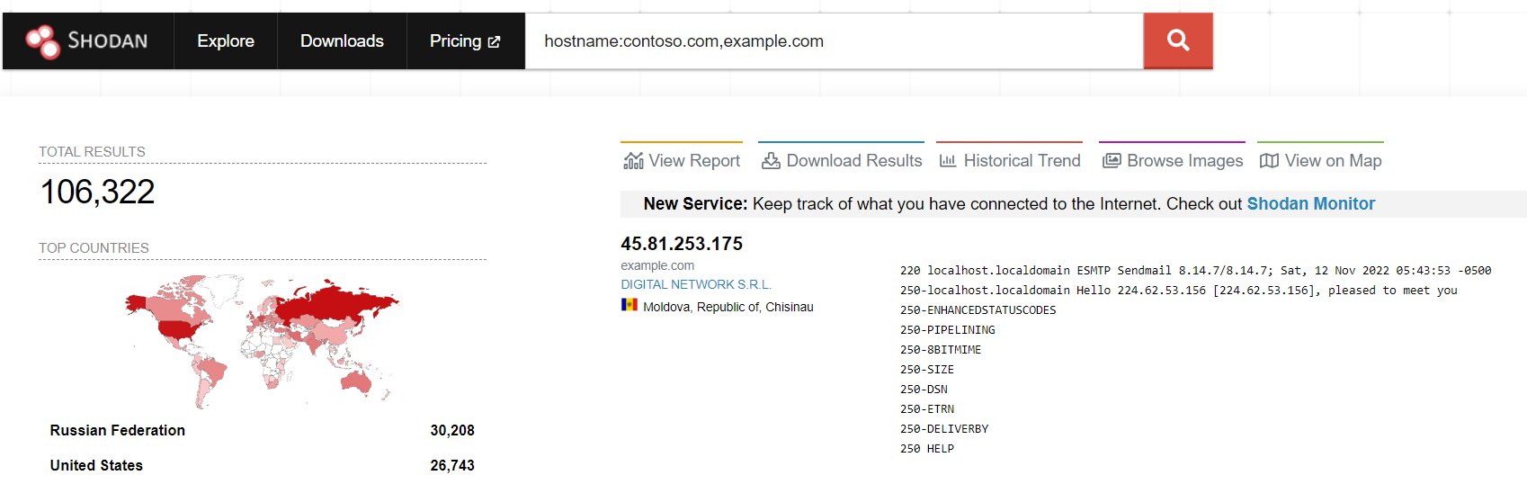Click the 250-localhost.localdomain Hello line
The image size is (1527, 484).
coord(1179,291)
